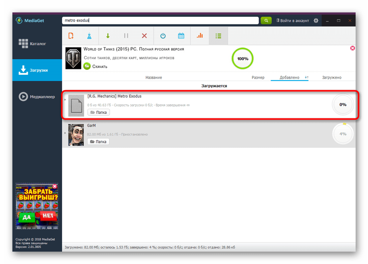Click the Версия: 2.01.3805 version text
The image size is (368, 264).
[28, 247]
